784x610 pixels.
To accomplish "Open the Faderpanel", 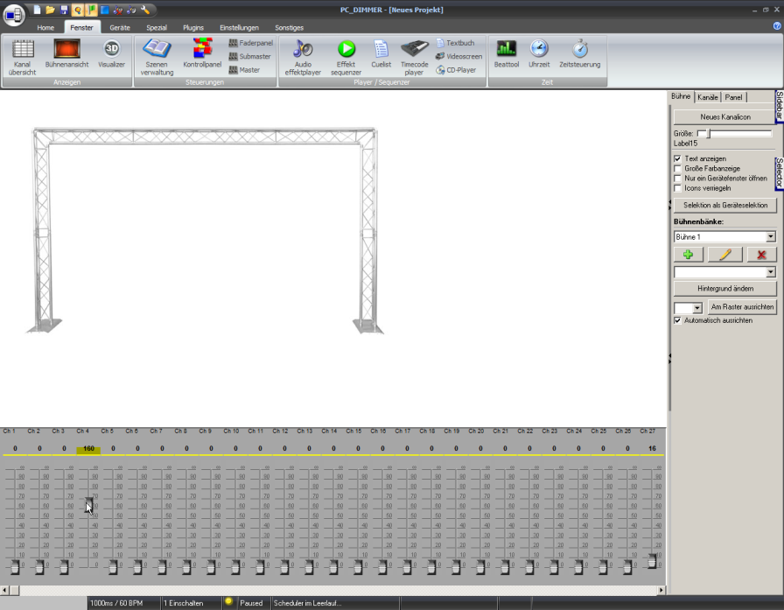I will coord(251,43).
